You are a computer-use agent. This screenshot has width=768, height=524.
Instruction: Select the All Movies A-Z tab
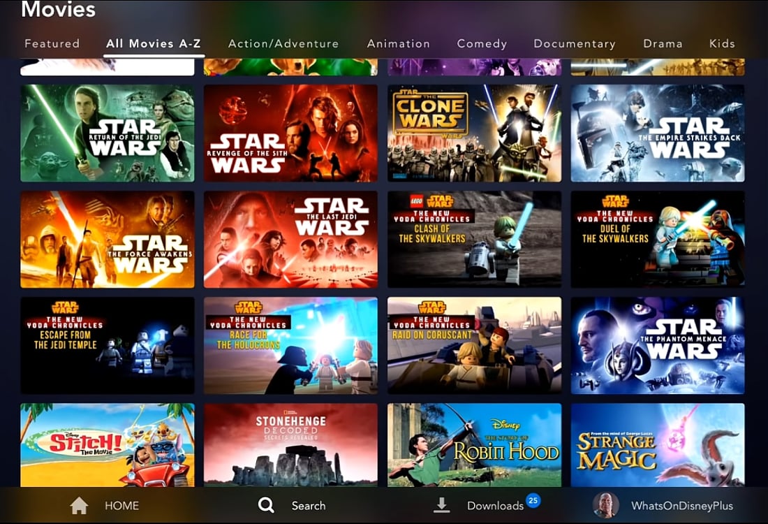coord(153,43)
